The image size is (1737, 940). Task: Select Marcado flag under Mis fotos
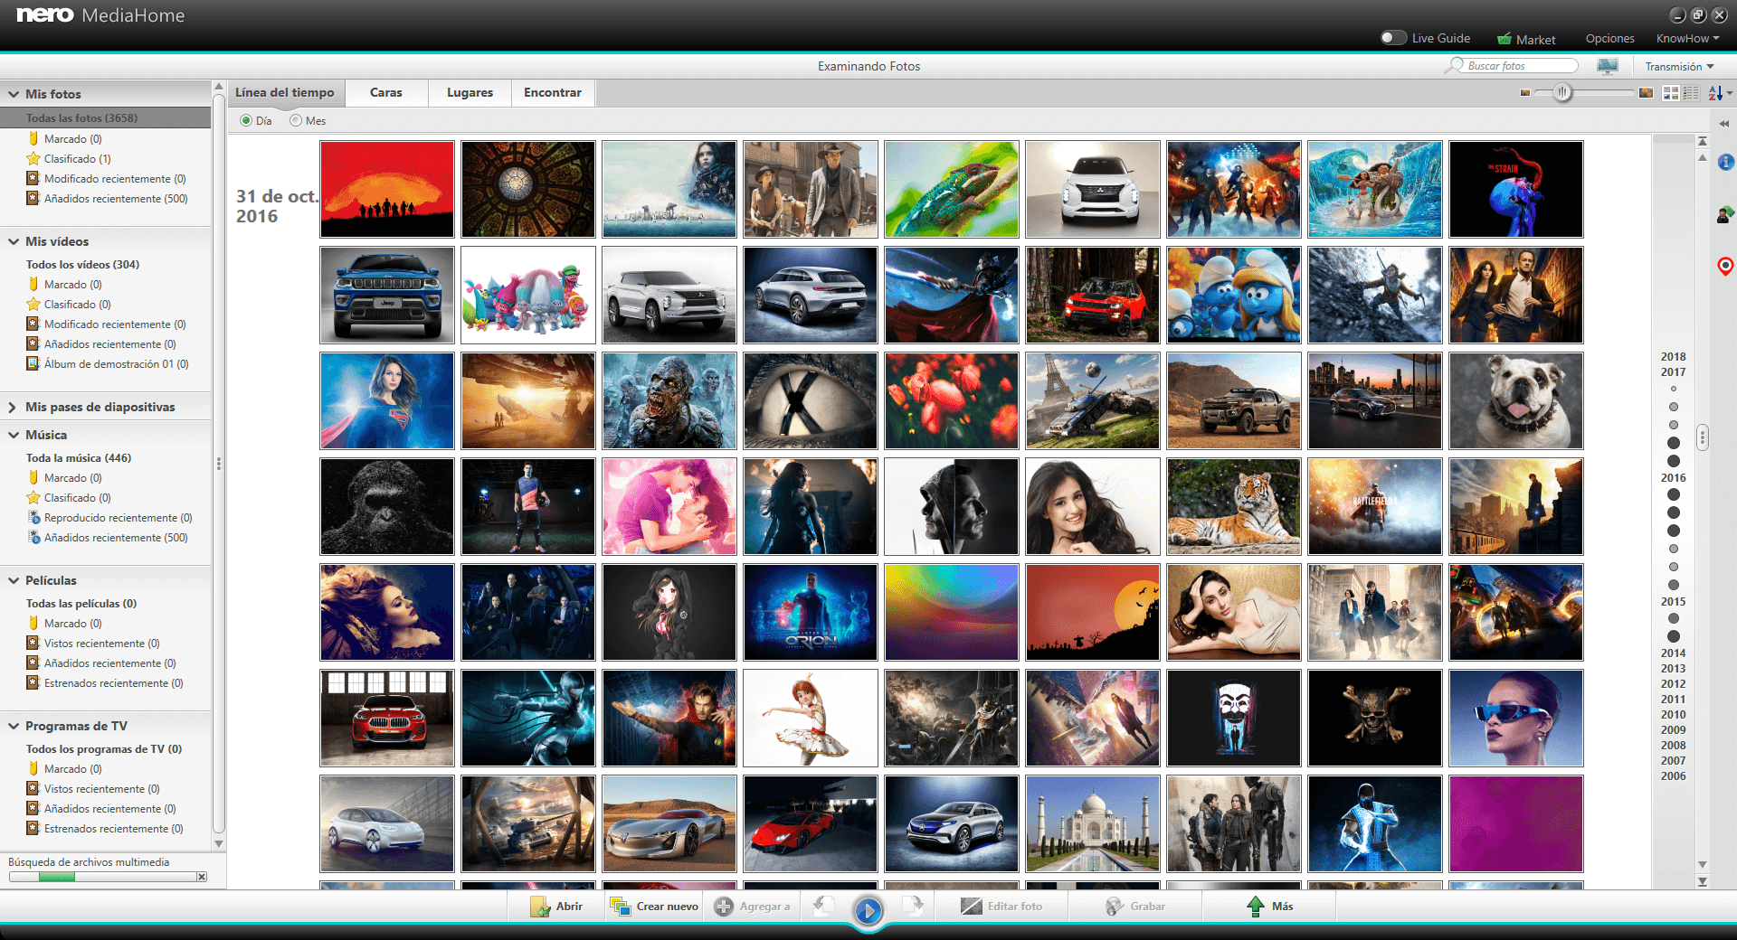pyautogui.click(x=33, y=138)
